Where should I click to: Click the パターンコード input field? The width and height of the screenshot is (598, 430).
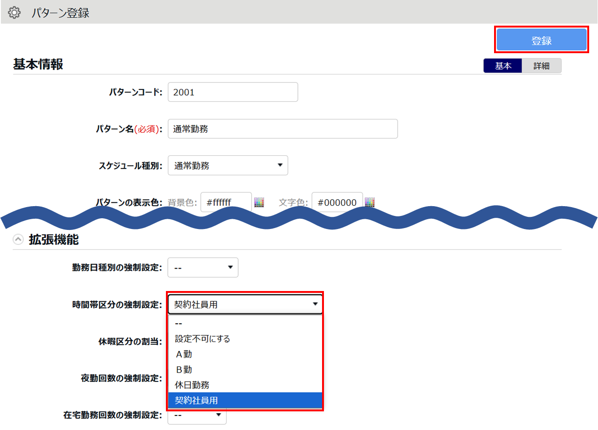(232, 92)
